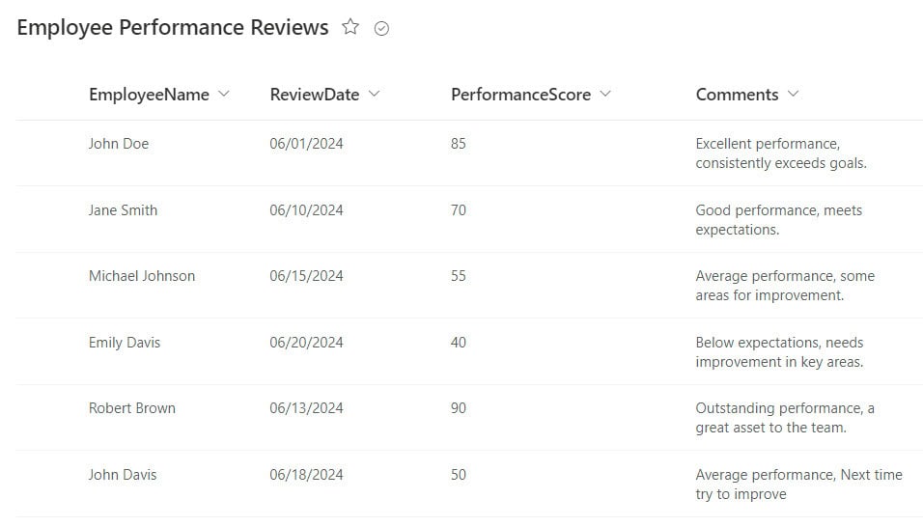The height and width of the screenshot is (527, 923).
Task: Click the Comments column header label
Action: pyautogui.click(x=737, y=95)
